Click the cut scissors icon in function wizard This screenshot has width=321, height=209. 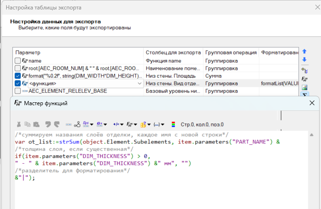19,125
